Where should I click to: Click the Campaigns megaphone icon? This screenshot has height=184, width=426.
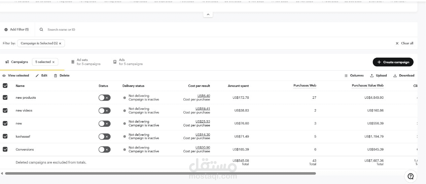pyautogui.click(x=7, y=62)
